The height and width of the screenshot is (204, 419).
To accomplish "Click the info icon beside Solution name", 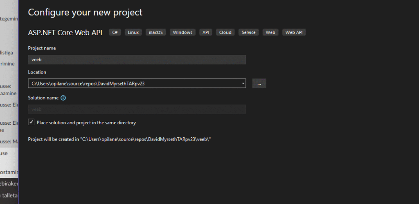I will coord(63,98).
